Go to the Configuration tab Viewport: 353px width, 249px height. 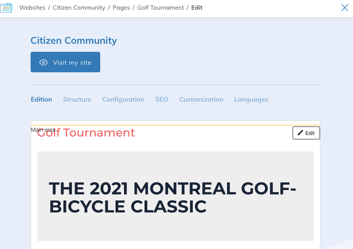pos(123,100)
